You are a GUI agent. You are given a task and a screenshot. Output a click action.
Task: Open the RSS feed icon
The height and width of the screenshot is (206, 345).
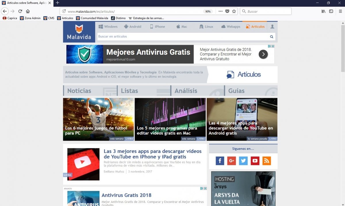267,161
